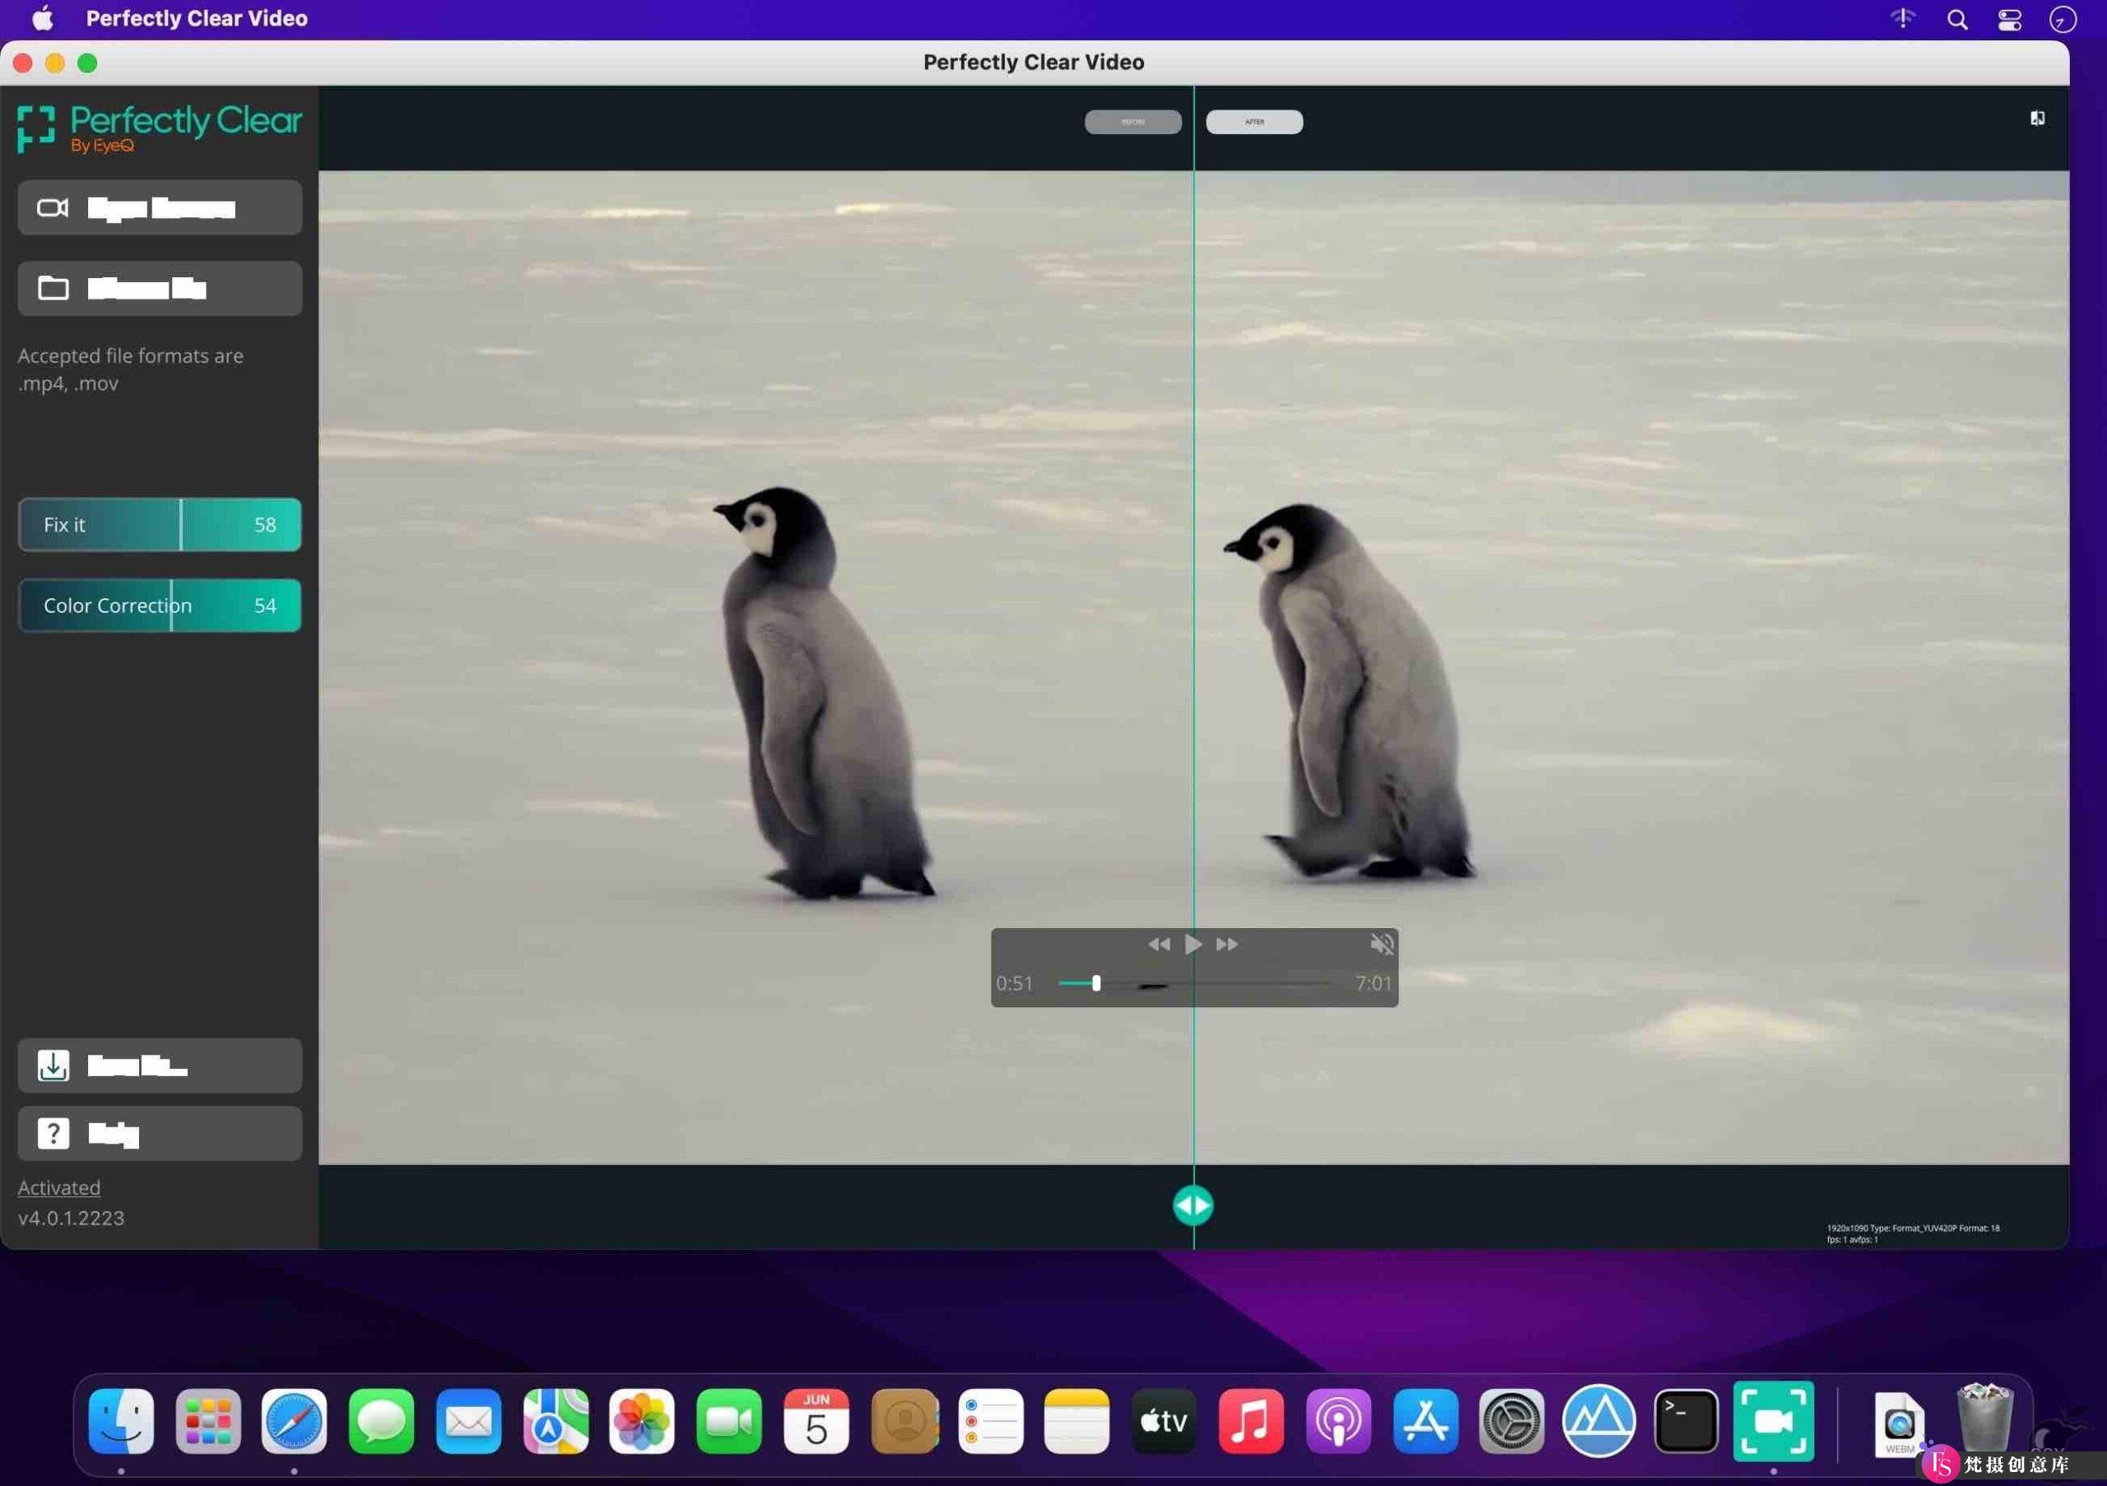
Task: Open the Perfectly Clear Video menu
Action: tap(198, 18)
